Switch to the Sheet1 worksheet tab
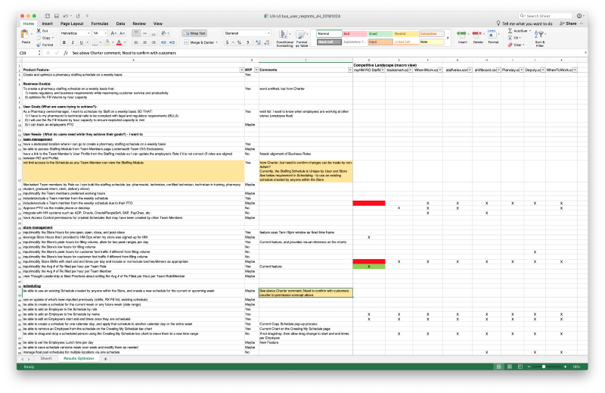The image size is (605, 393). (x=46, y=359)
